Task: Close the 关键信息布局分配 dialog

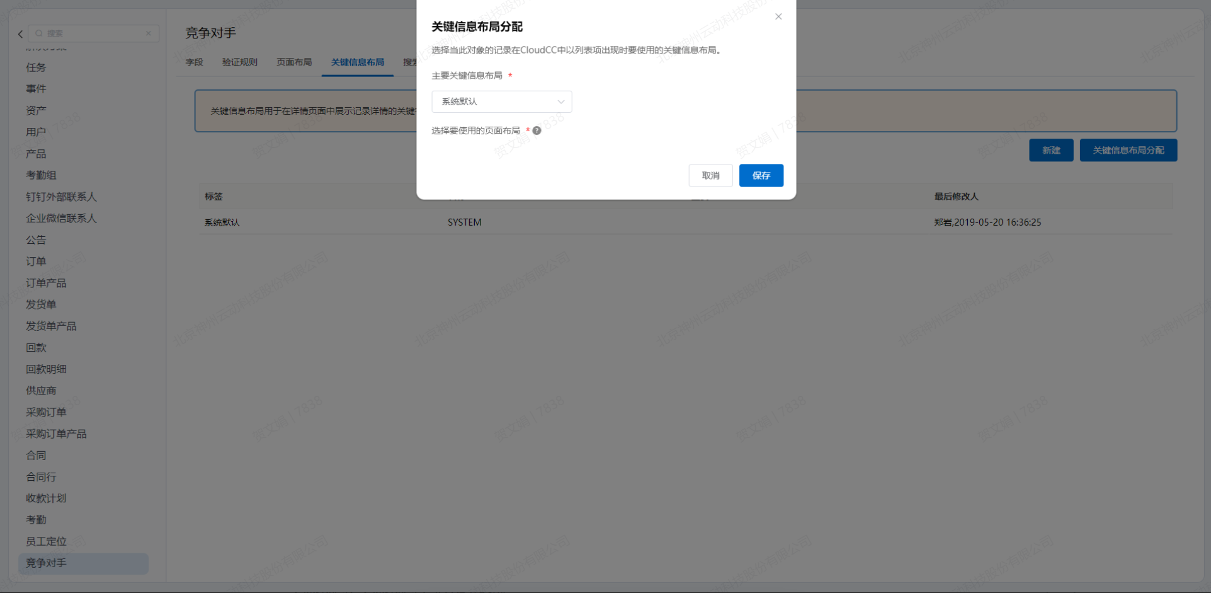Action: point(778,16)
